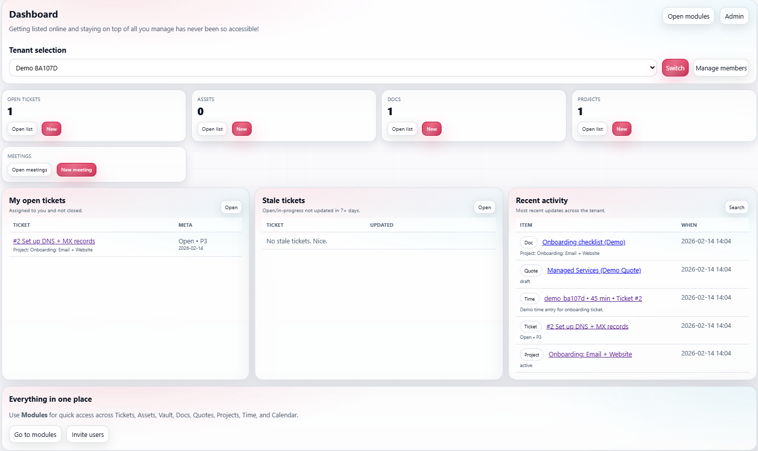Create a new doc
758x451 pixels.
click(x=431, y=129)
